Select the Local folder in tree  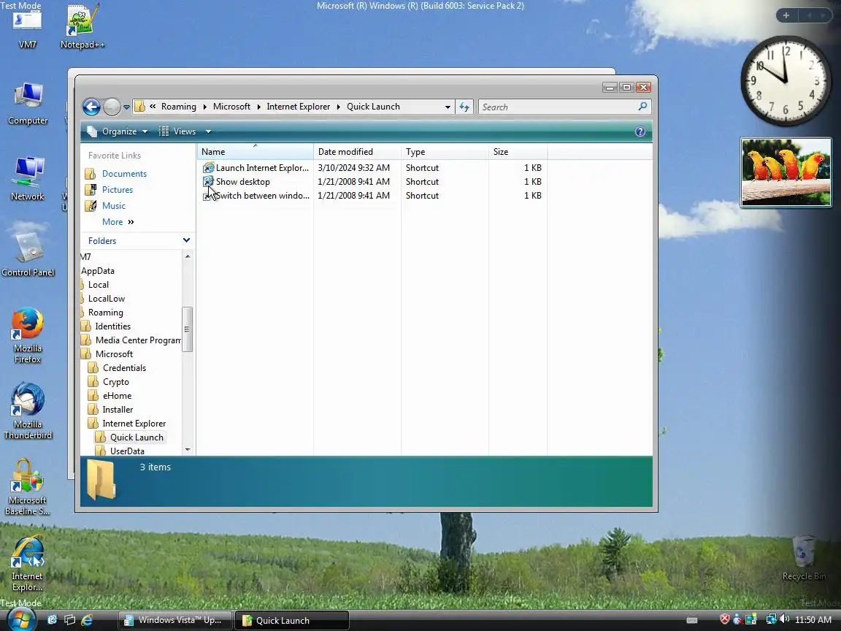click(x=98, y=285)
